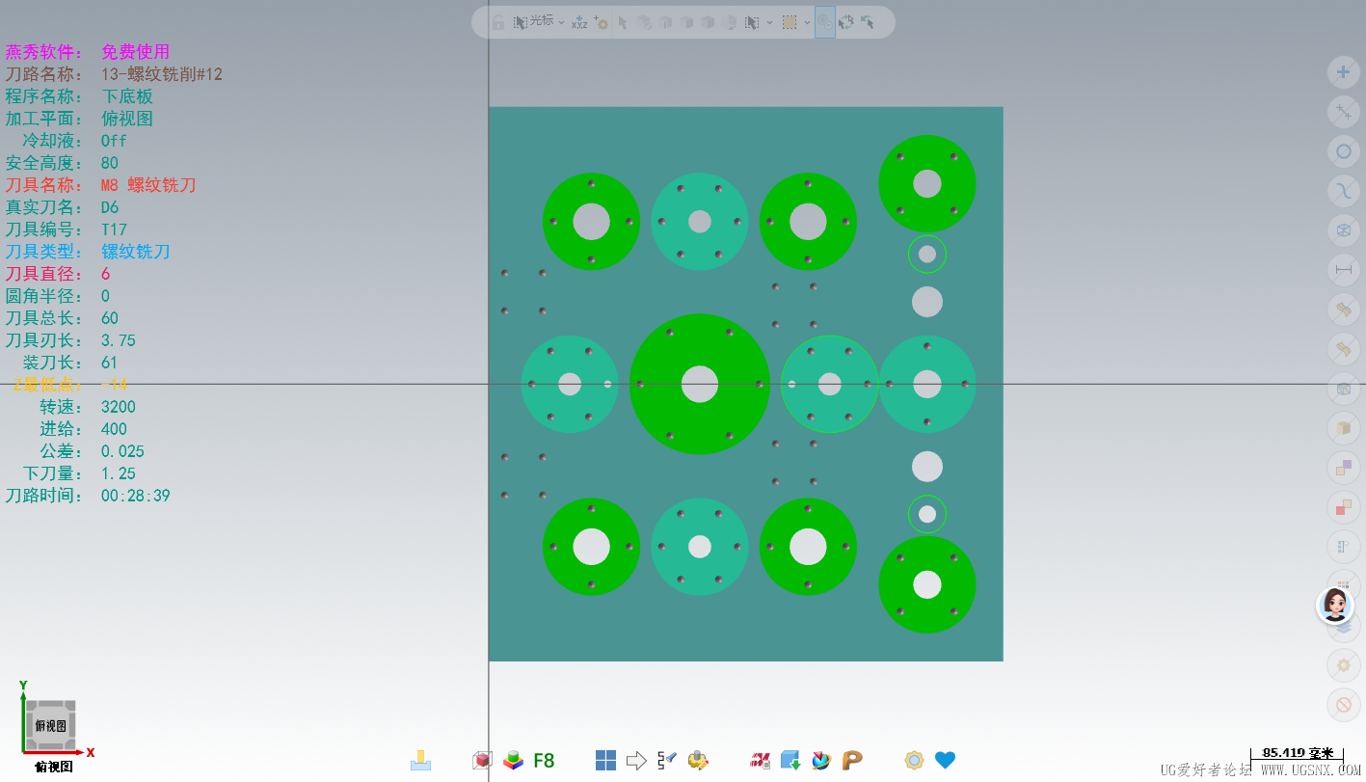Screen dimensions: 1366x782
Task: Click the rotate-cycle cursor icon
Action: (x=845, y=22)
